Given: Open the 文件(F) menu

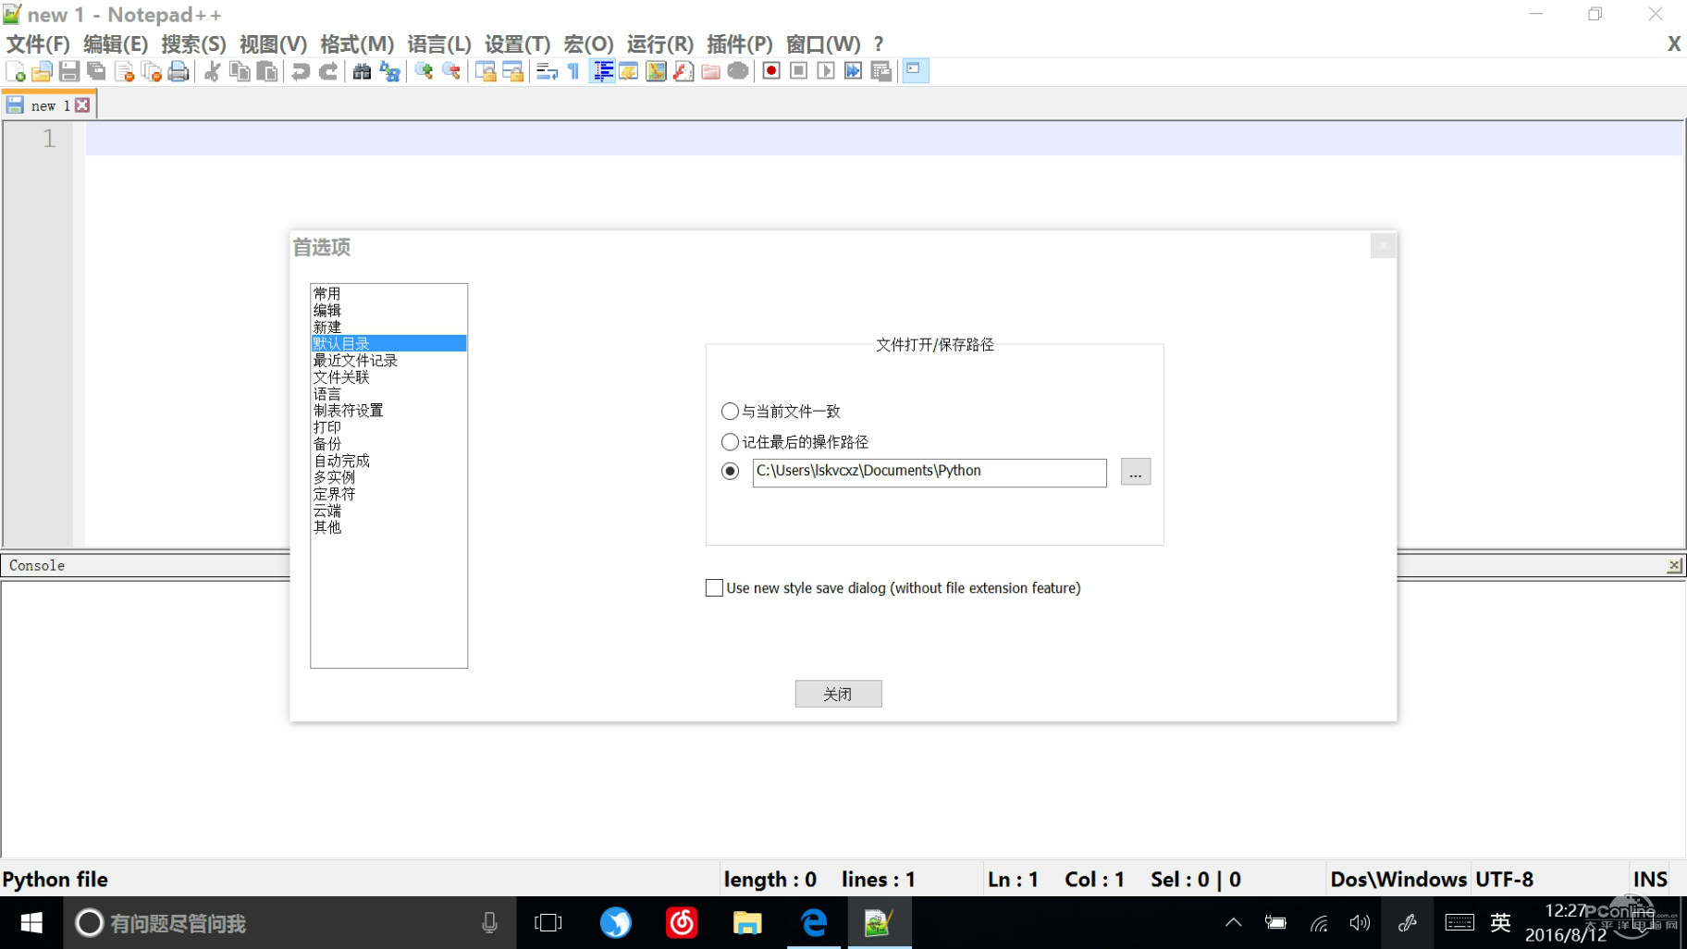Looking at the screenshot, I should coord(38,43).
